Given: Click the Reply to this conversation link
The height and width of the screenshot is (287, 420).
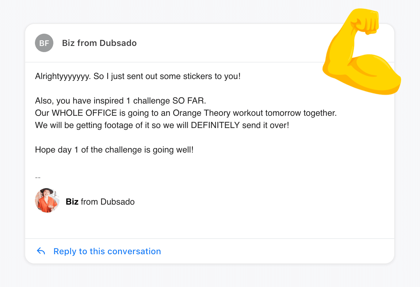Looking at the screenshot, I should point(107,251).
